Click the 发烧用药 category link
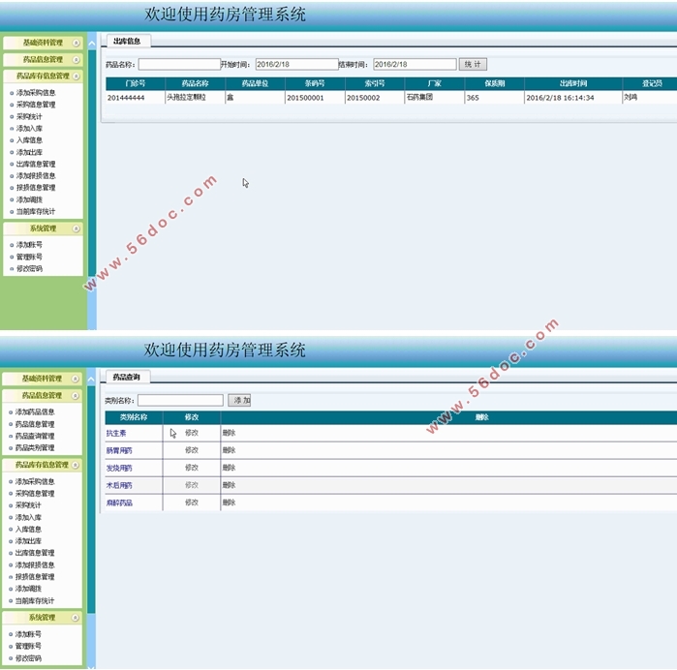 click(x=119, y=468)
